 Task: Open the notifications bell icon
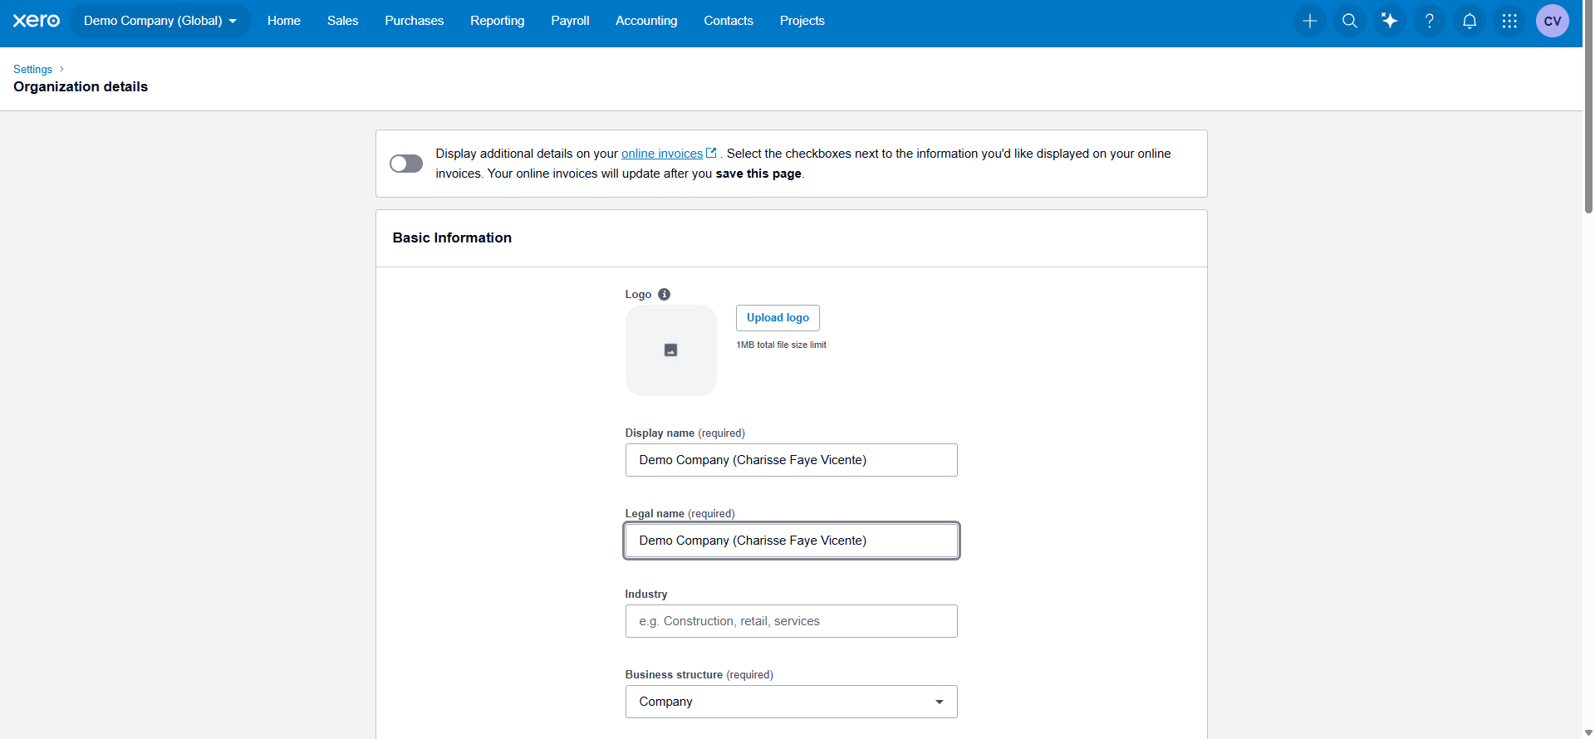pyautogui.click(x=1470, y=21)
